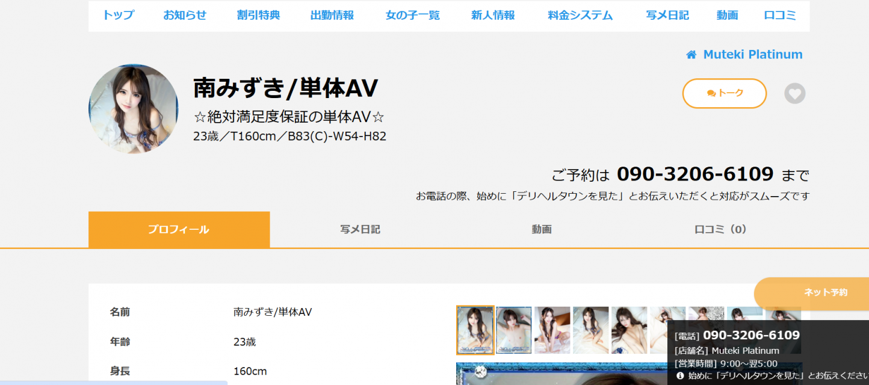Click 新人情報 in the navigation bar

click(x=493, y=16)
